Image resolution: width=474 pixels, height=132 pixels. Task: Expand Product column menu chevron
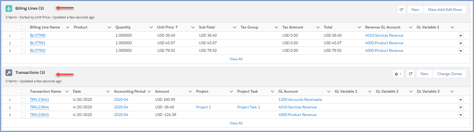pyautogui.click(x=109, y=28)
